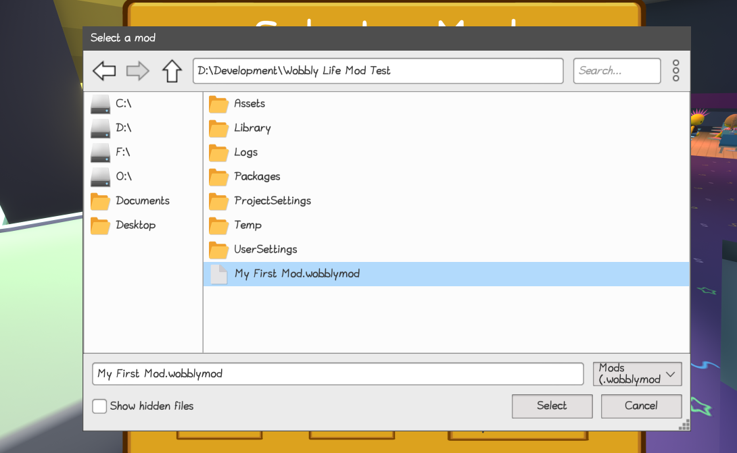Viewport: 737px width, 453px height.
Task: Select the Logs folder name
Action: 246,153
